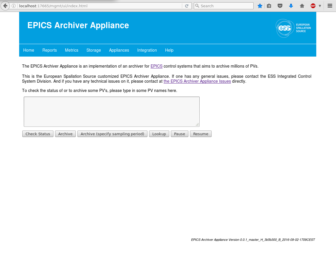
Task: Open the Home menu item
Action: [x=29, y=50]
